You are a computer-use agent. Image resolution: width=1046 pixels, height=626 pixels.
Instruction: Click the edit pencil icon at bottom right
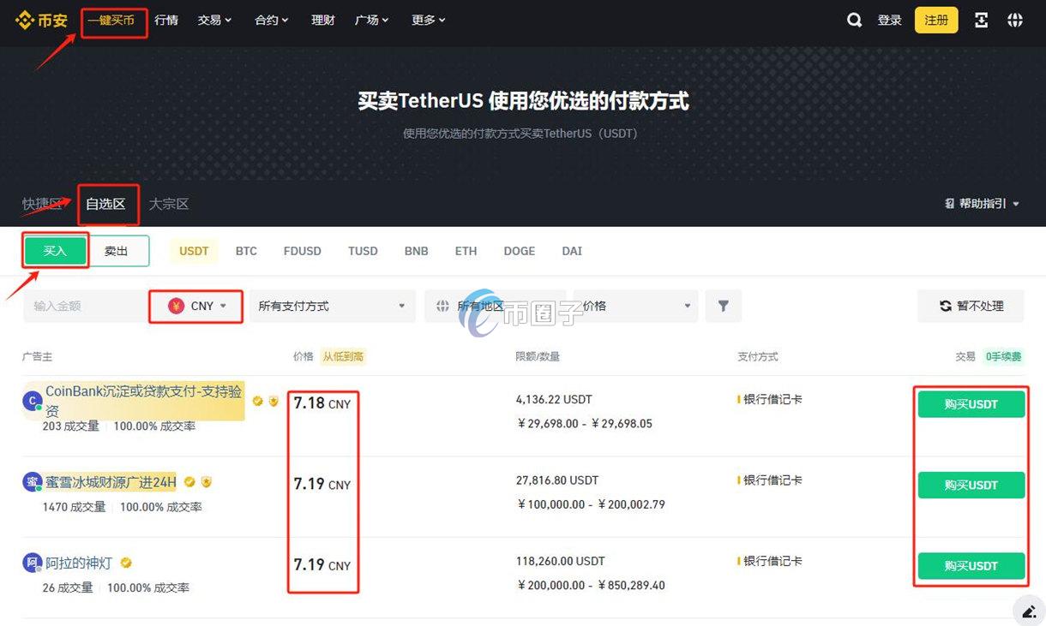click(x=1028, y=611)
